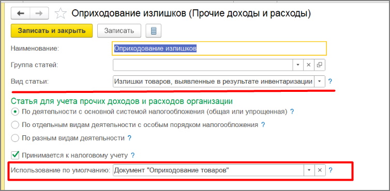Click the Вид статьи value field
Viewport: 390px width, 191px height.
tap(214, 81)
